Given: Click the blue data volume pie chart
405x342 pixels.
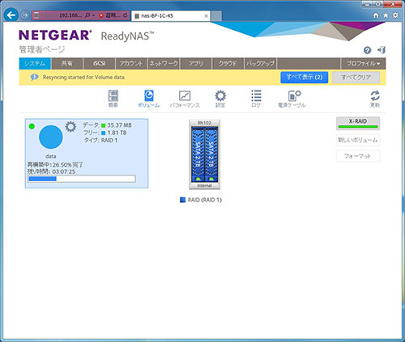Looking at the screenshot, I should (51, 137).
